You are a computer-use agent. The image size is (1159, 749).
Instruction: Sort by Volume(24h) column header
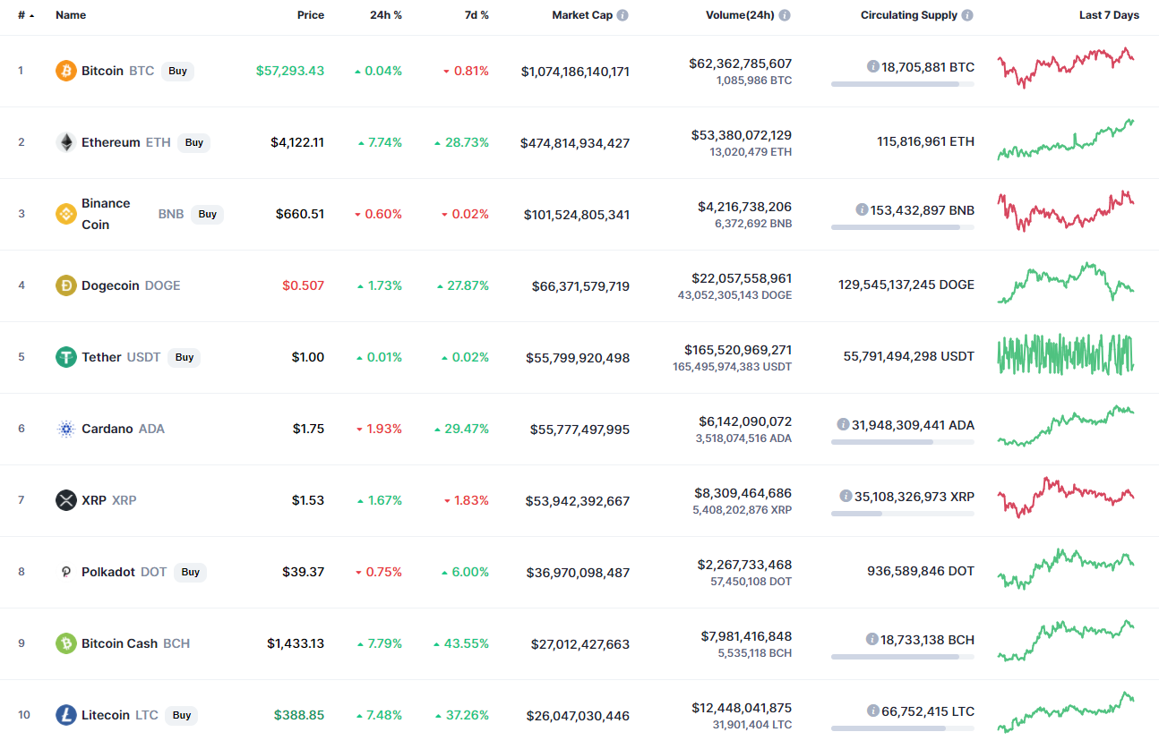pyautogui.click(x=739, y=15)
